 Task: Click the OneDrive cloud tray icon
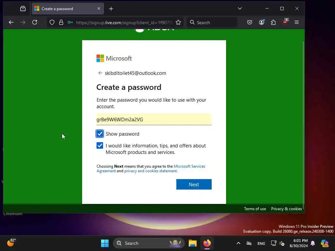(249, 243)
